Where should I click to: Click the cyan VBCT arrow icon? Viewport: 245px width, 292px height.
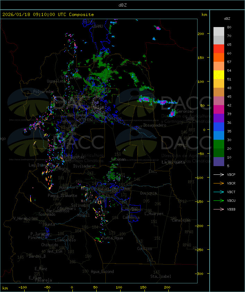tap(219, 192)
